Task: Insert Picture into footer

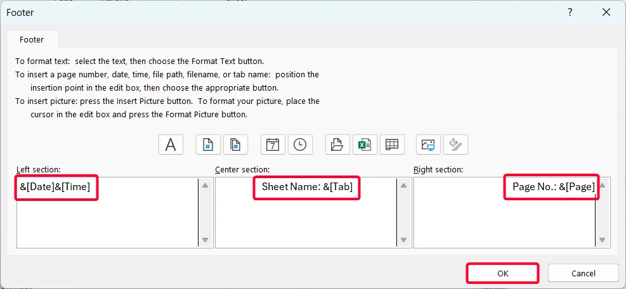Action: 428,144
